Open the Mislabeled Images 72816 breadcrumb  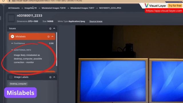click(x=53, y=8)
